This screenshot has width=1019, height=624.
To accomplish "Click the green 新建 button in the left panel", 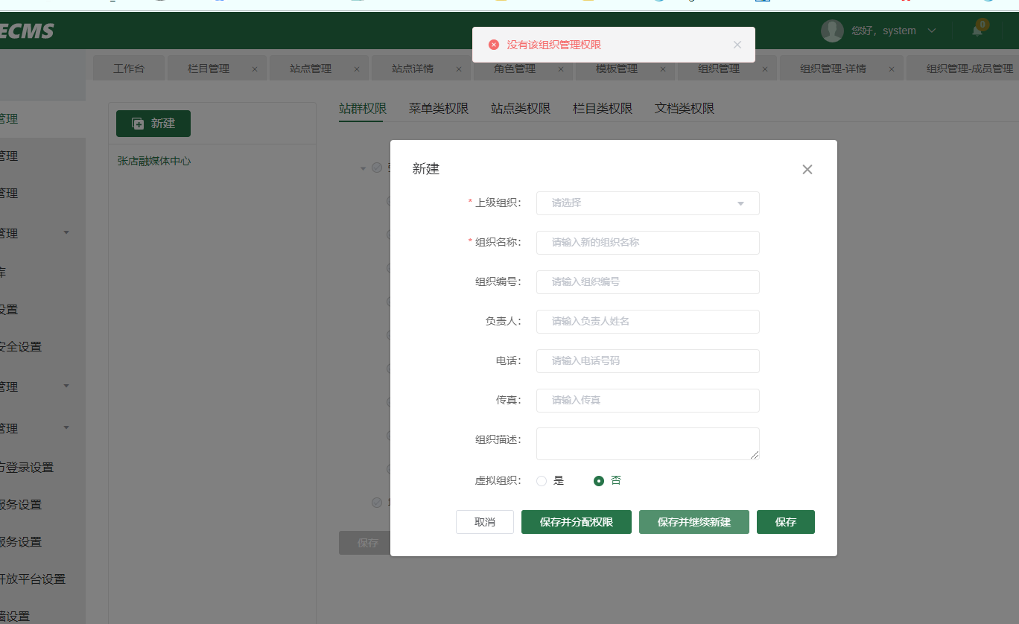I will (x=153, y=124).
